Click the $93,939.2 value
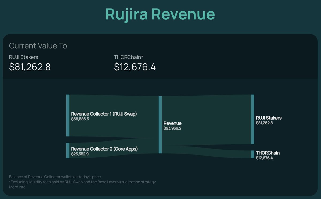This screenshot has width=321, height=199. point(173,128)
